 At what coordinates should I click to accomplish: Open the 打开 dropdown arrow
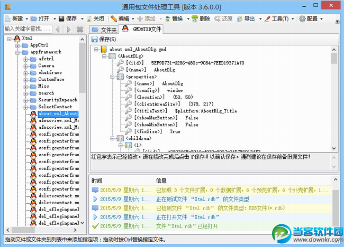tap(55, 19)
